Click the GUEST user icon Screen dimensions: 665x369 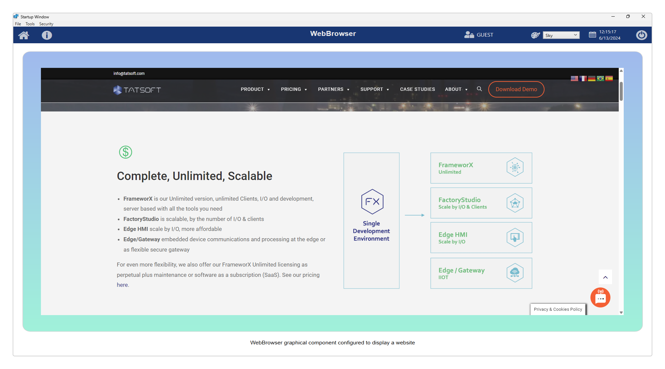(469, 35)
